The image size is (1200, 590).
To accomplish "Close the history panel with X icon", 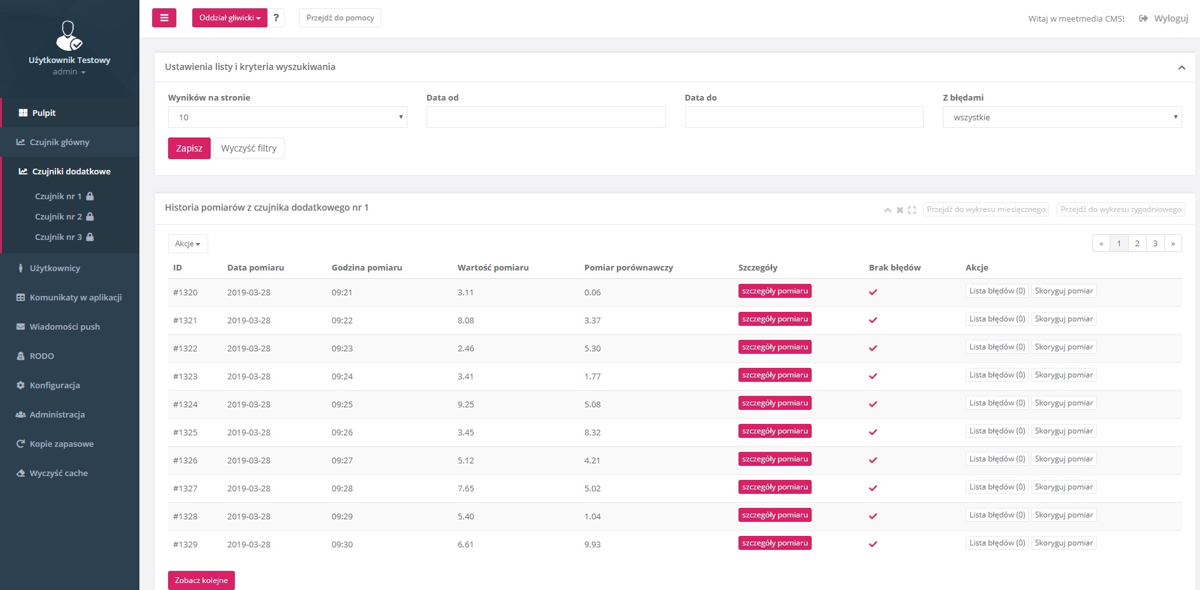I will pos(900,210).
